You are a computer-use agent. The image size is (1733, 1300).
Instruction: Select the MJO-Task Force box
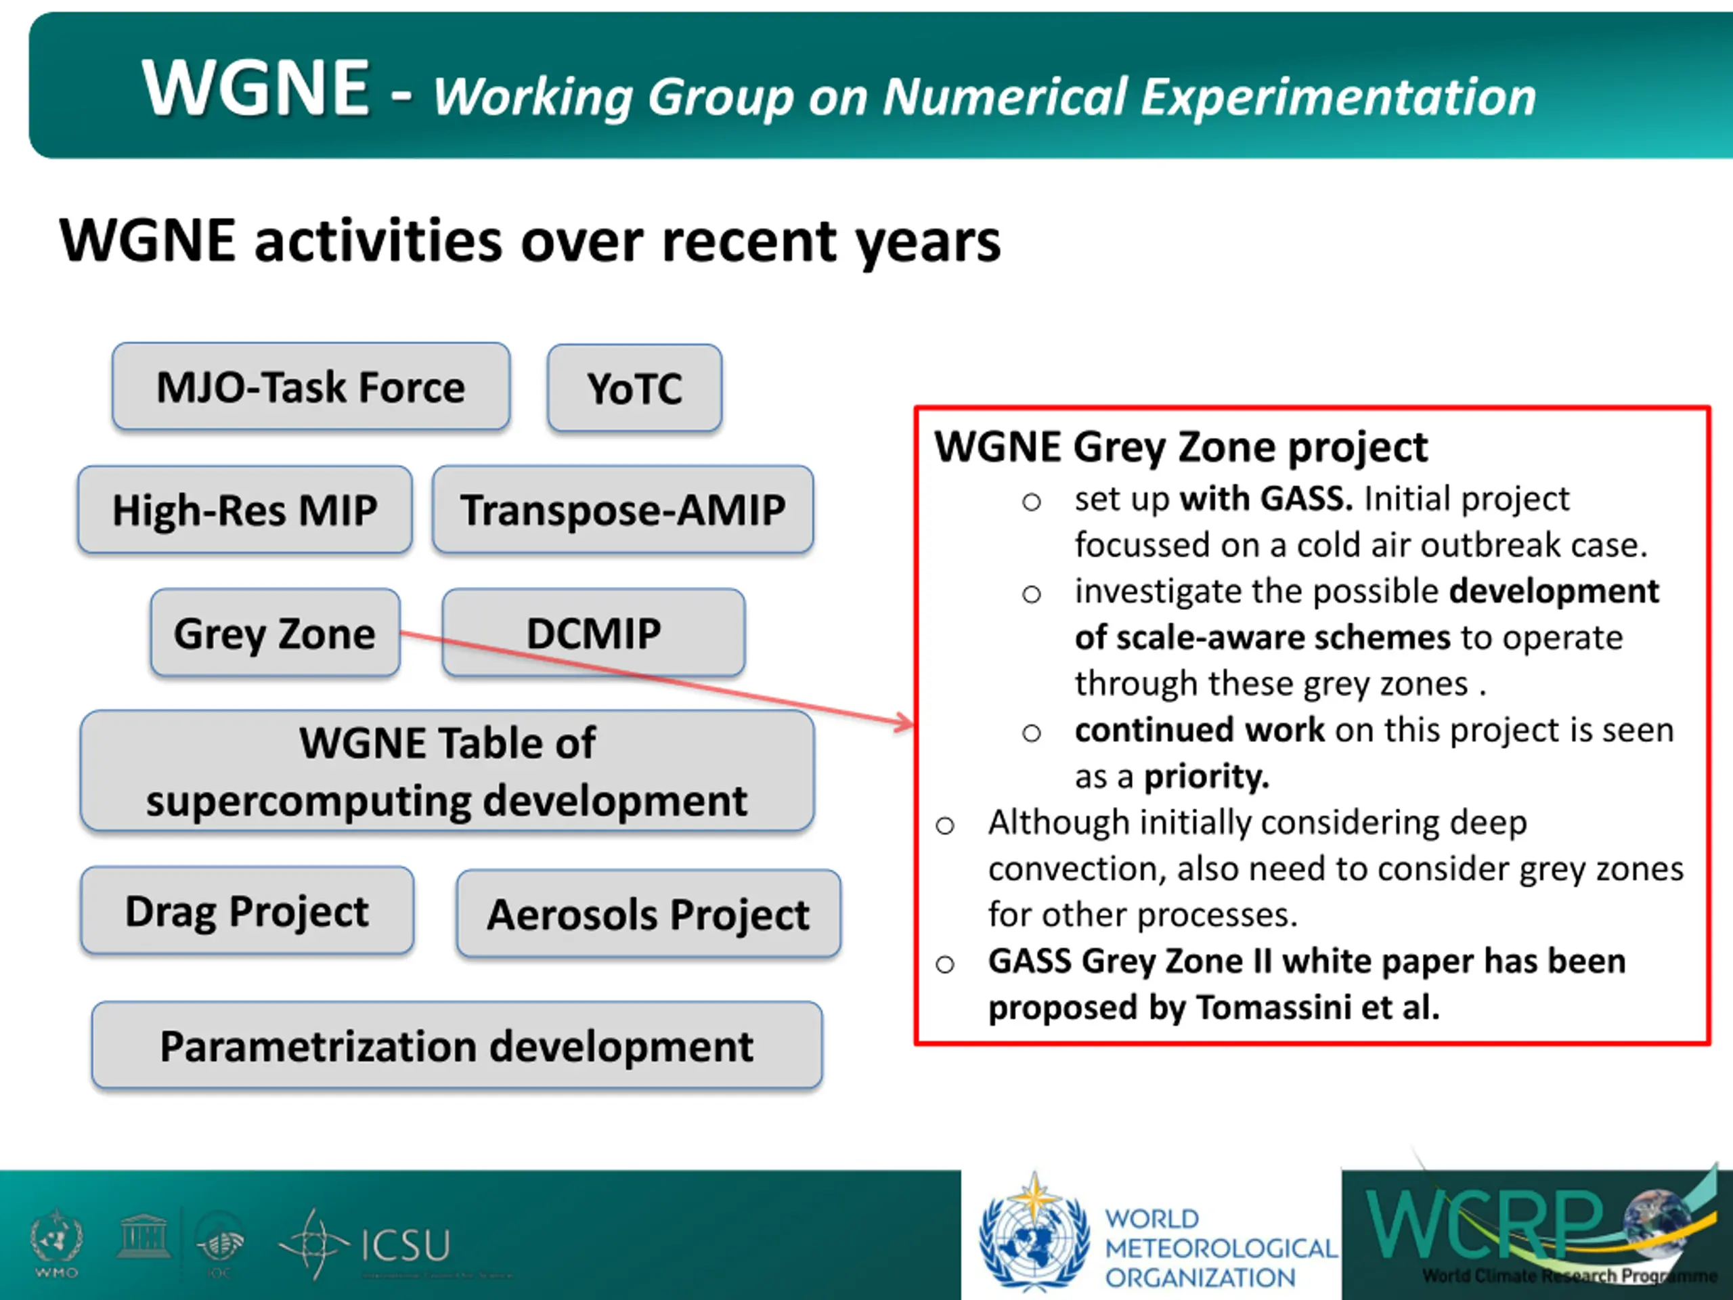click(x=311, y=387)
